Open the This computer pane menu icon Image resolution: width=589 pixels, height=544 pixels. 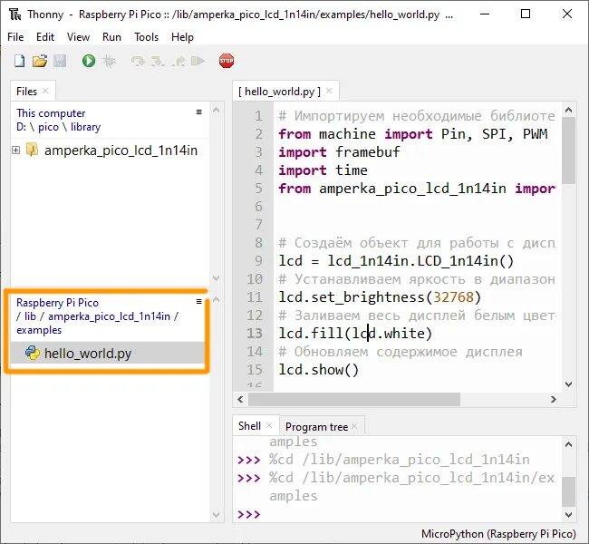pyautogui.click(x=198, y=112)
